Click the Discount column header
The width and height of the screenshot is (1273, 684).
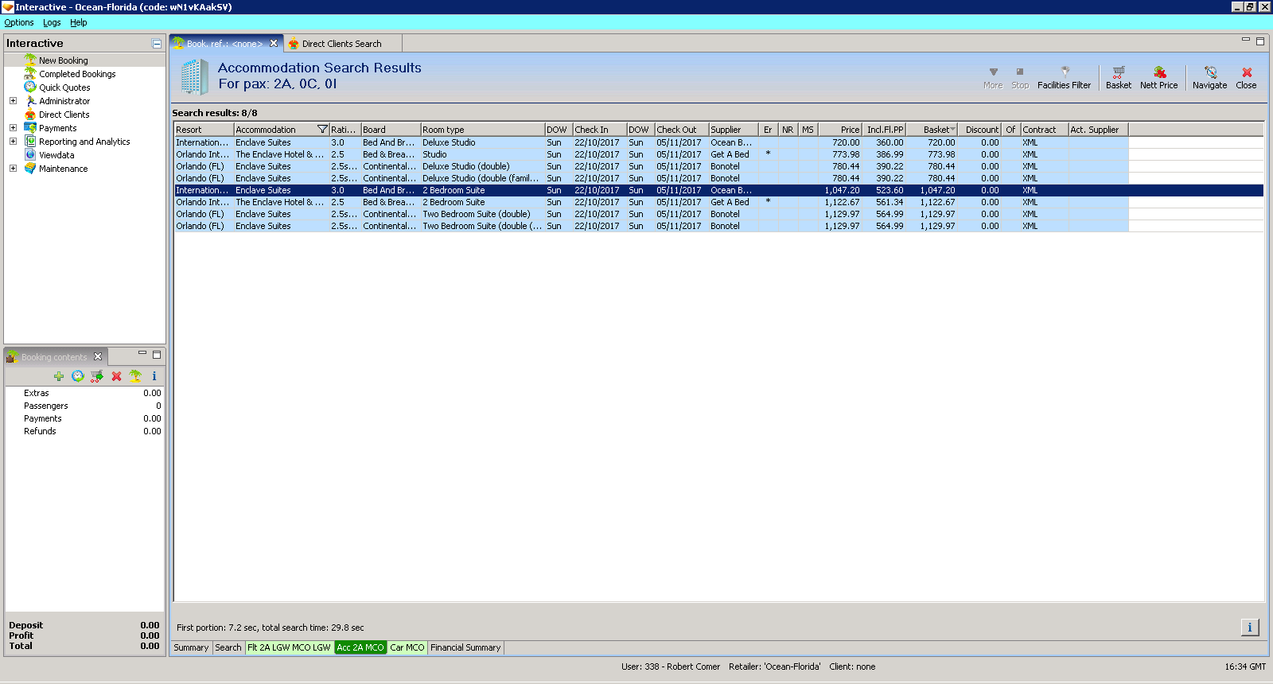pos(979,130)
